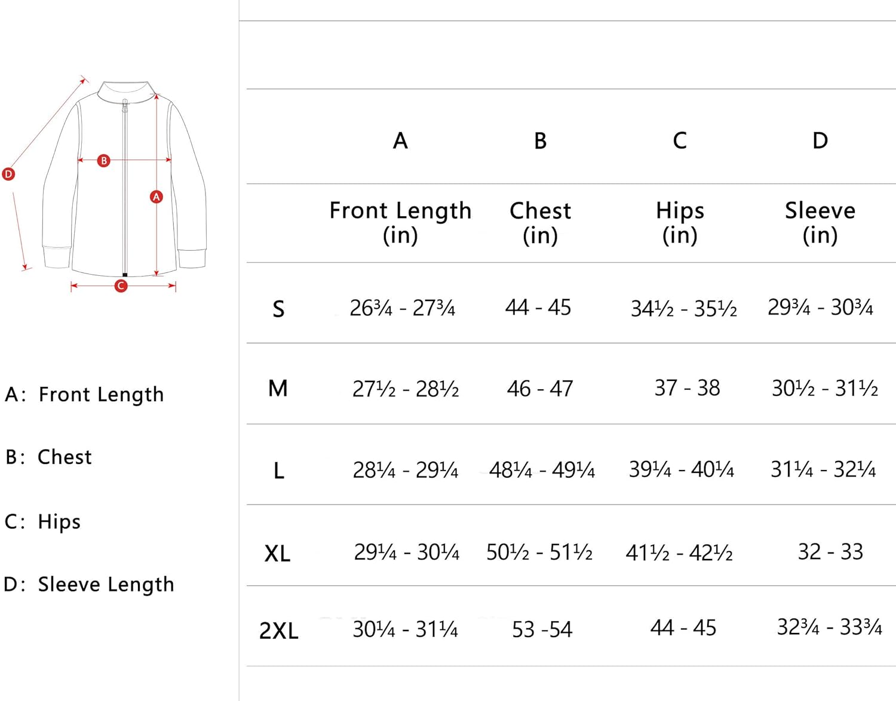This screenshot has width=896, height=701.
Task: Select the size XL row label
Action: pos(278,554)
